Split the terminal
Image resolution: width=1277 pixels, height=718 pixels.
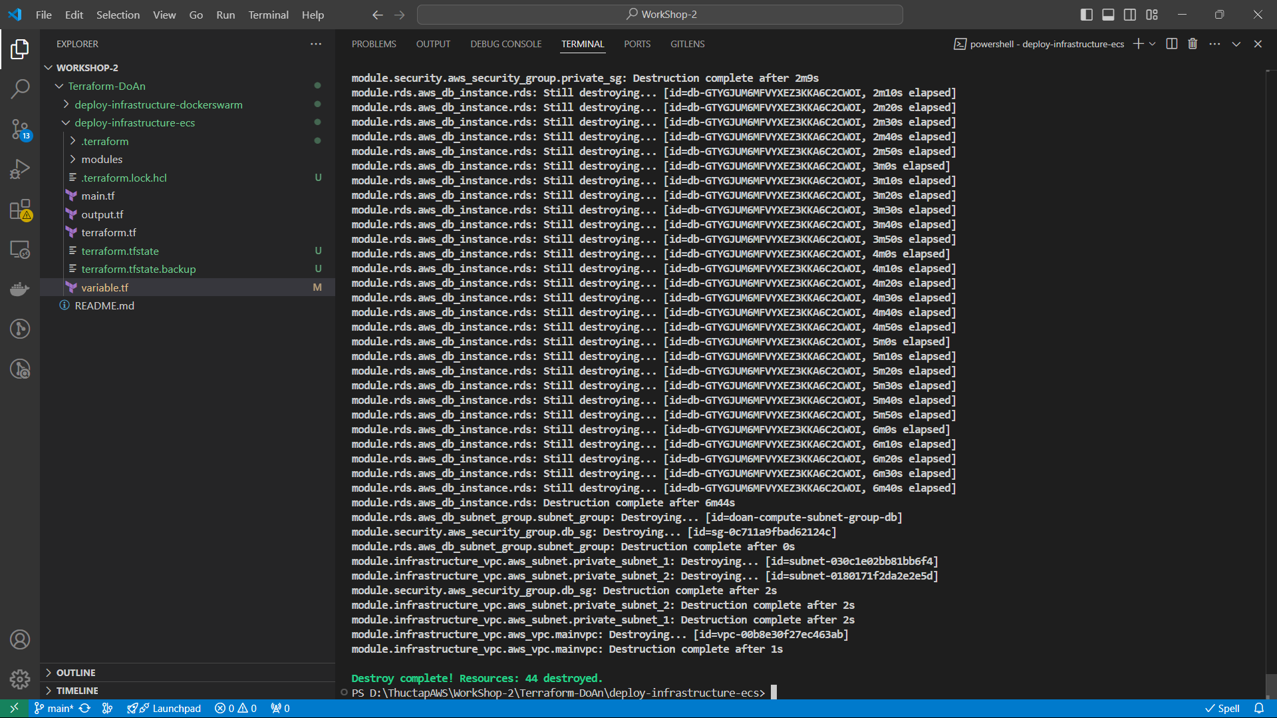point(1172,44)
